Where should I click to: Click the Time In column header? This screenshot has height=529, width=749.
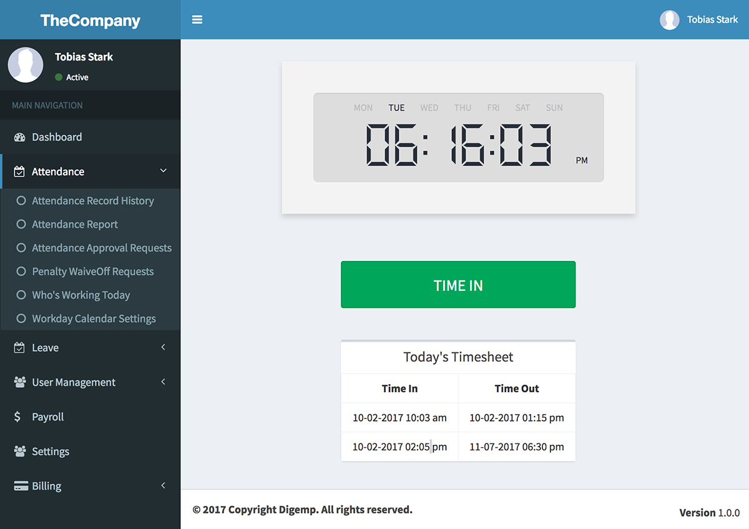click(399, 388)
